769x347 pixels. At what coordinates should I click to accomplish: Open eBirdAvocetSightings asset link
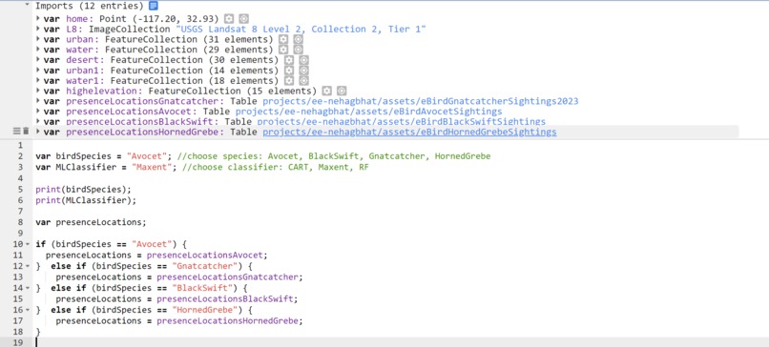pos(368,112)
